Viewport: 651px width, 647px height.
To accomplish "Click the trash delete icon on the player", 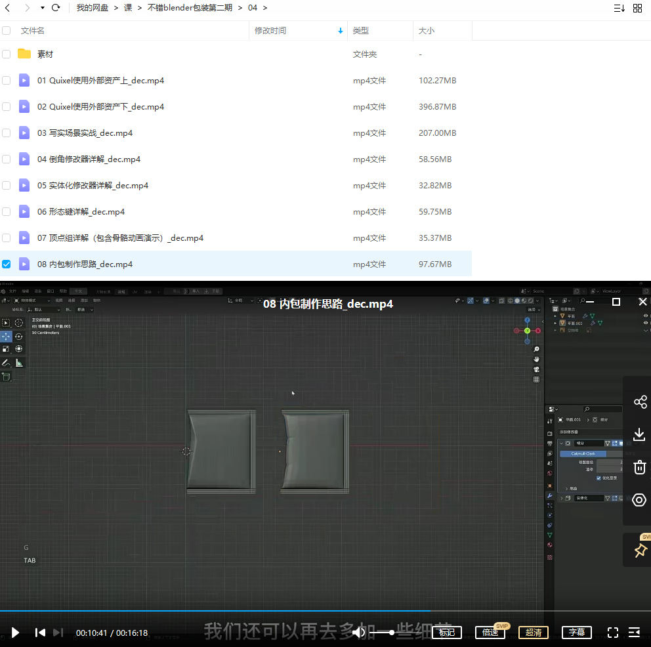I will [640, 467].
